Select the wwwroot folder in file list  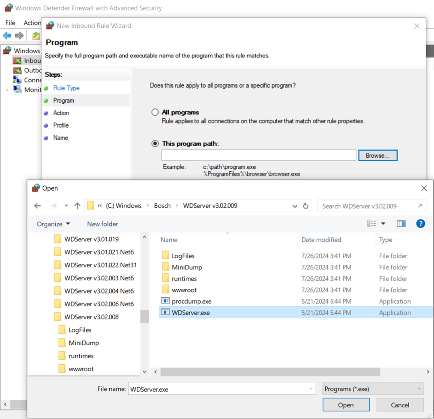[184, 290]
